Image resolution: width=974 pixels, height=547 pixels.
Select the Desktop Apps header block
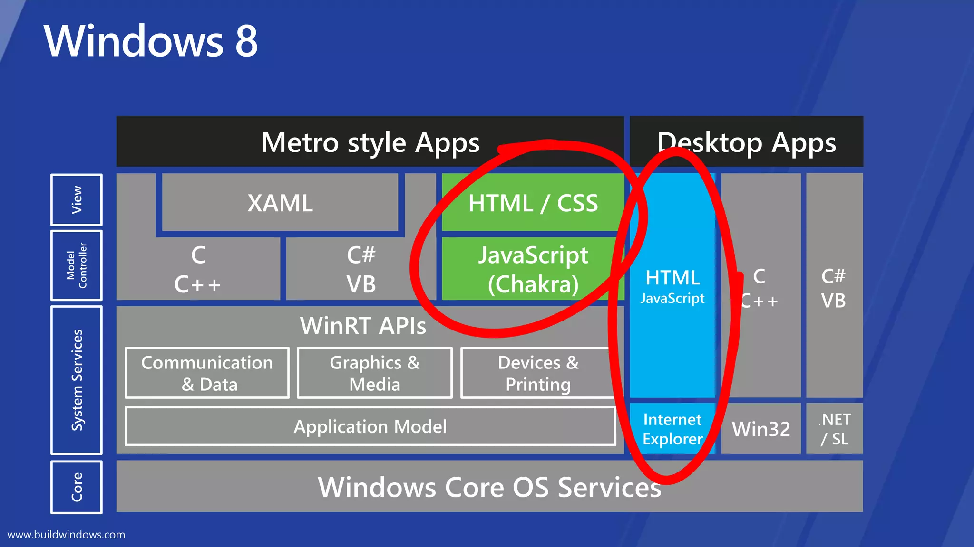[747, 141]
